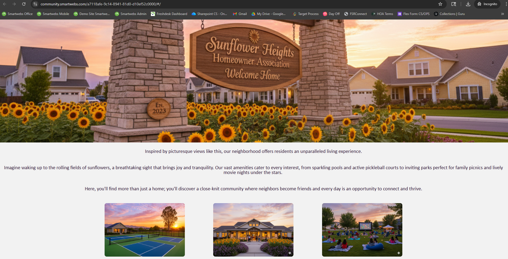This screenshot has height=259, width=508.
Task: Open the browser downloads icon
Action: coord(468,4)
